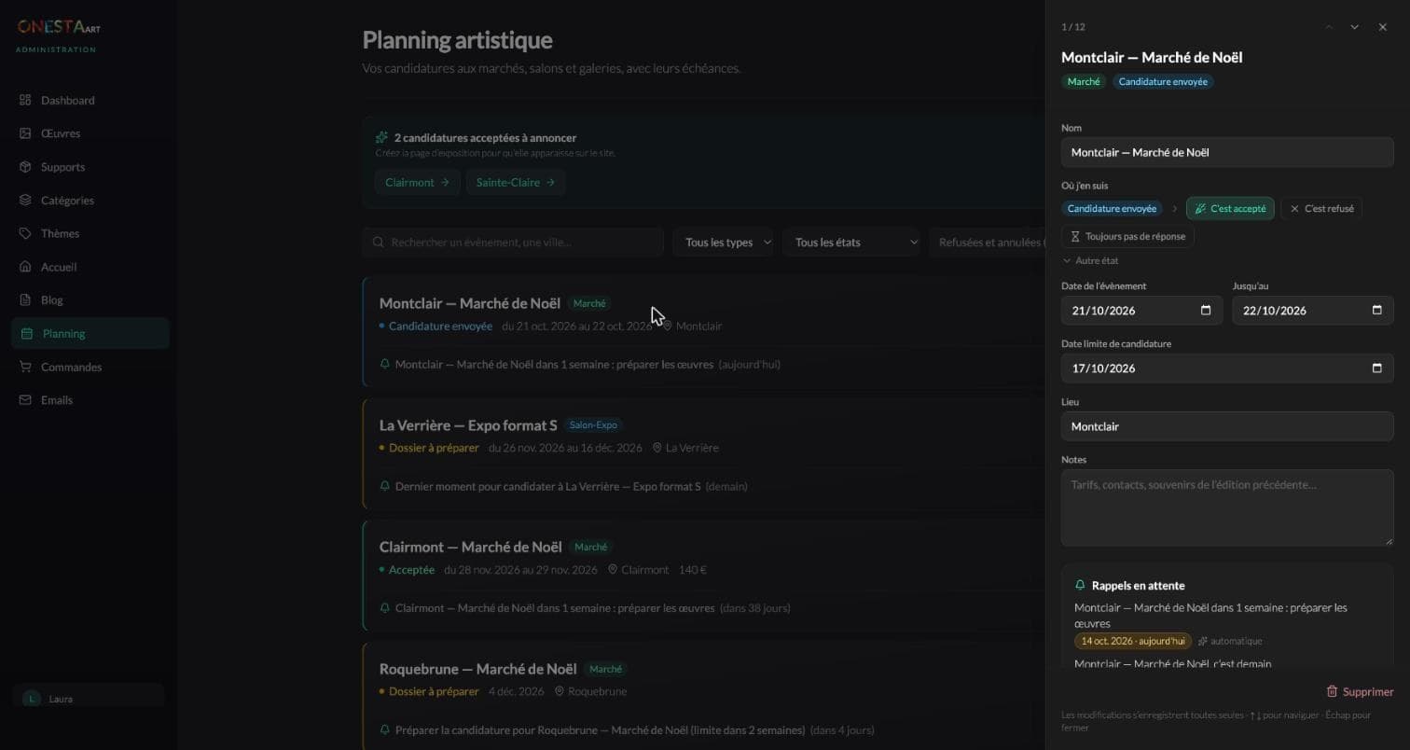This screenshot has width=1410, height=750.
Task: Open Roquebrune — Marché de Noël card
Action: click(704, 697)
